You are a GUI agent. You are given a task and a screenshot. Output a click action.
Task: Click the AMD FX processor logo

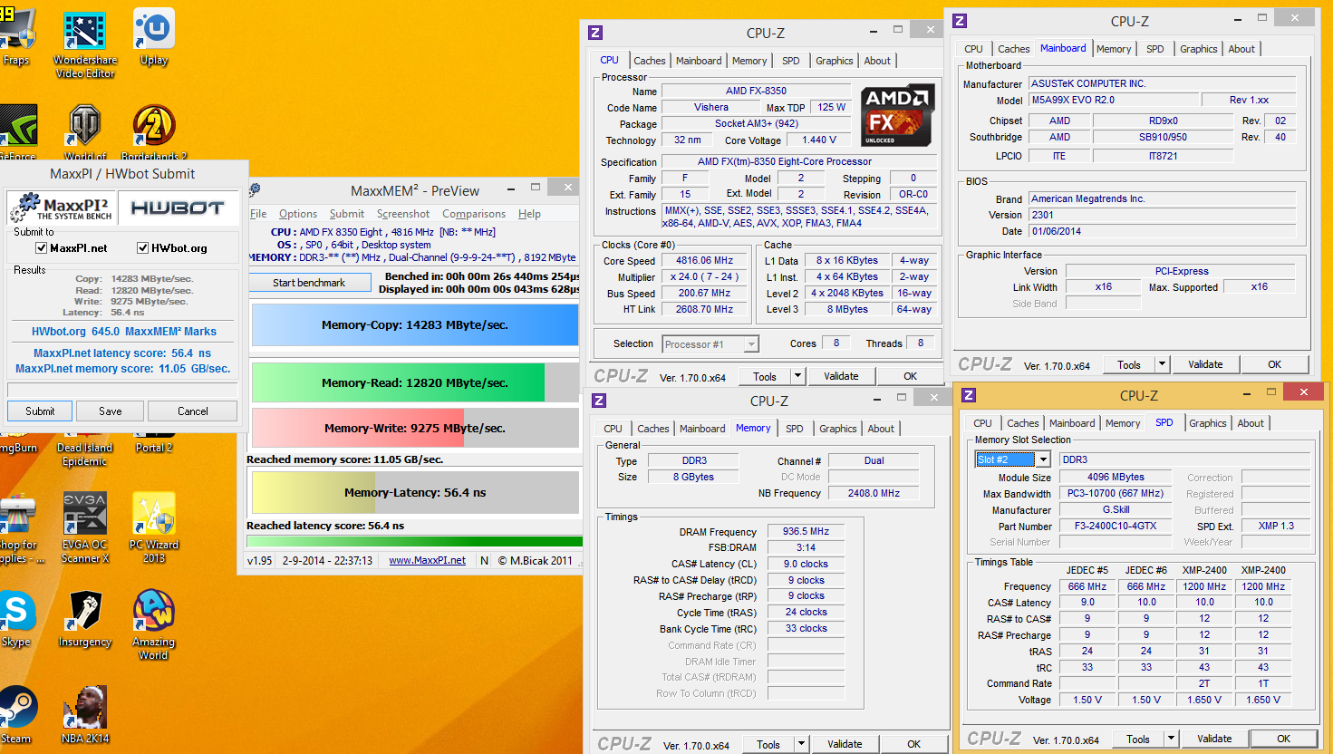[x=897, y=115]
